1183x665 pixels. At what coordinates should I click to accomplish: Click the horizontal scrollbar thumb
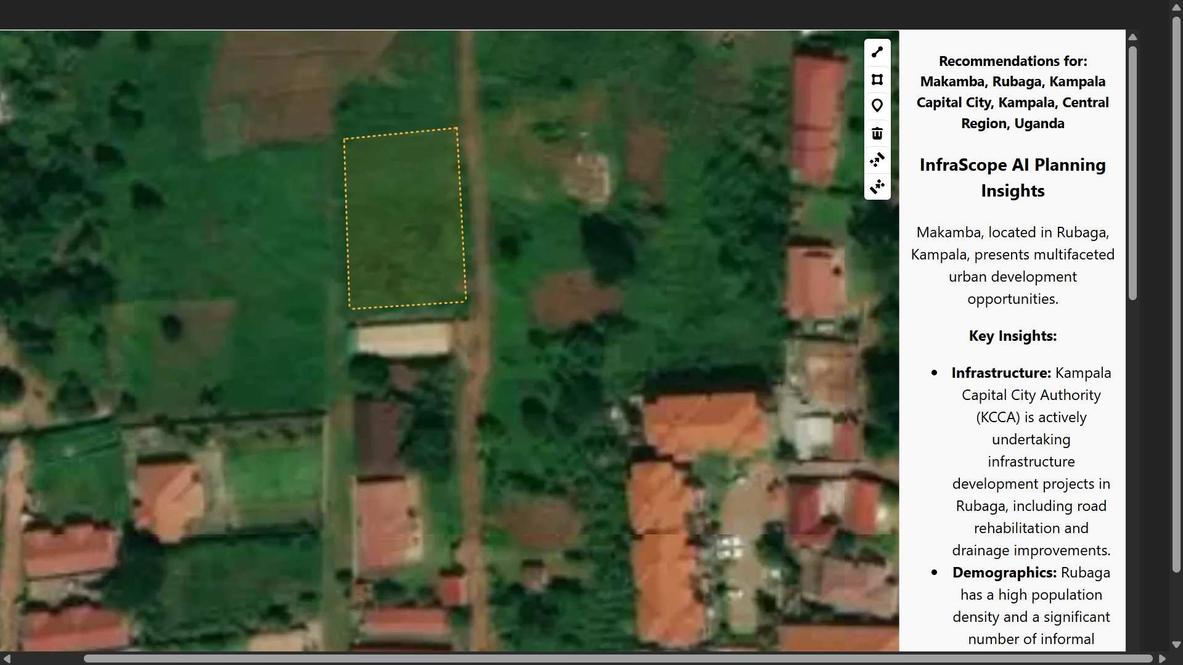tap(618, 659)
